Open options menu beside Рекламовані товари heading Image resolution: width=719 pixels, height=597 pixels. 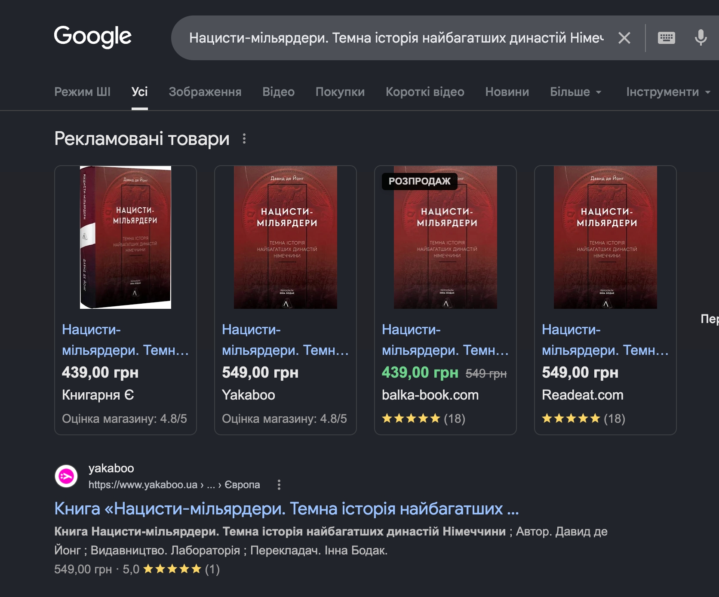(244, 138)
